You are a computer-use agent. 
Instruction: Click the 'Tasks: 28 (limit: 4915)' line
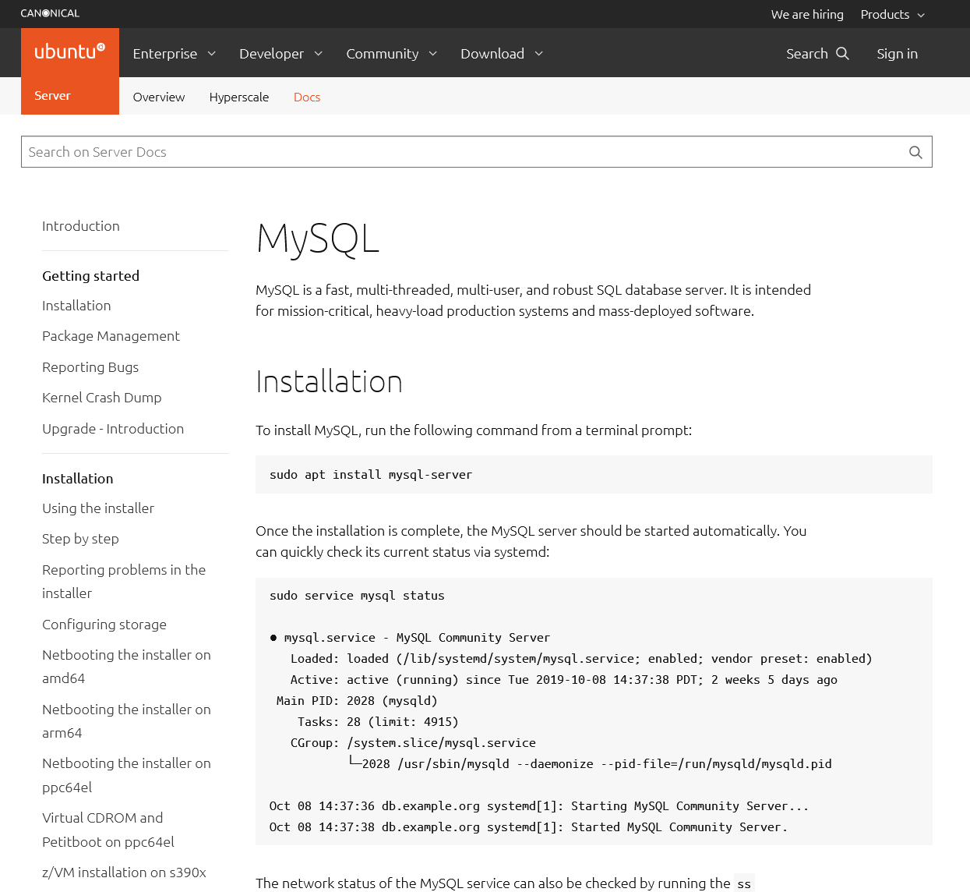[378, 721]
